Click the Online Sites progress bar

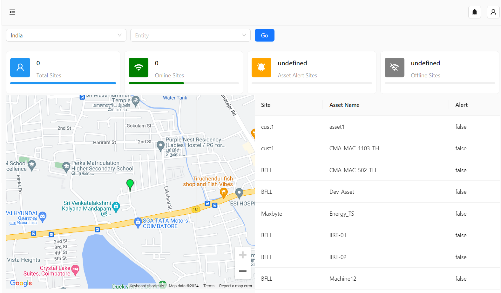click(x=184, y=83)
